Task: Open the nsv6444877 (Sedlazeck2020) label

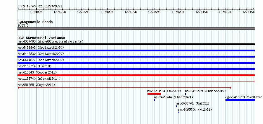Action: pos(41,60)
